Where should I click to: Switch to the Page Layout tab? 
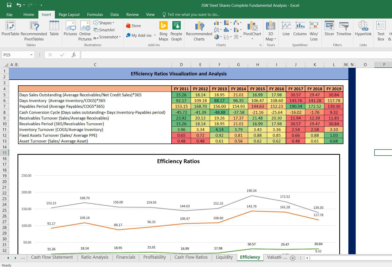tap(69, 15)
